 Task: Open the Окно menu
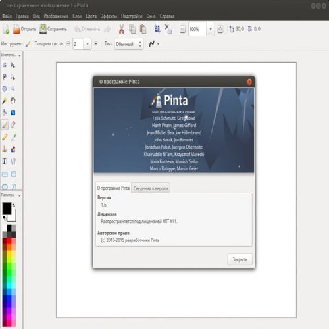pyautogui.click(x=151, y=16)
